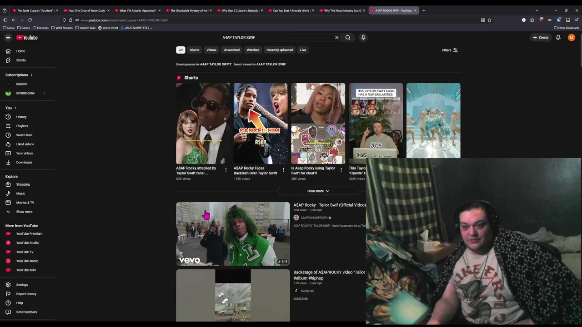The height and width of the screenshot is (327, 582).
Task: Toggle the browser speaker mute icon
Action: (550, 20)
